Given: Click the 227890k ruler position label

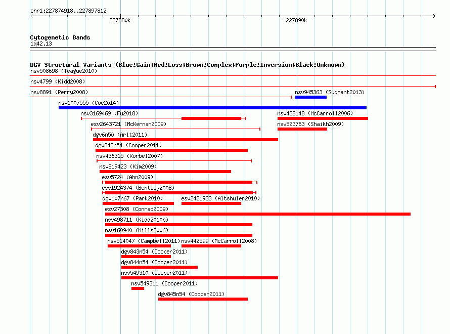Looking at the screenshot, I should click(296, 20).
